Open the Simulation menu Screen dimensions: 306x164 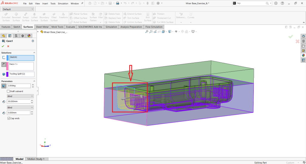pyautogui.click(x=63, y=4)
